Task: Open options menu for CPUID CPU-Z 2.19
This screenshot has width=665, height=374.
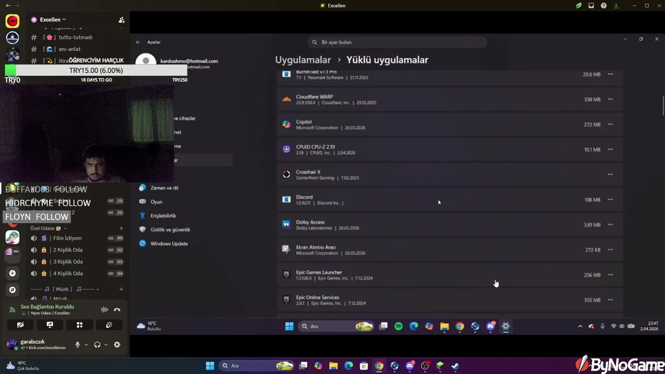Action: pos(610,149)
